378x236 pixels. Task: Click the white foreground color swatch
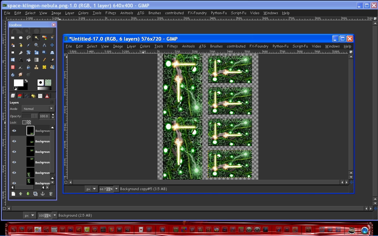point(18,83)
